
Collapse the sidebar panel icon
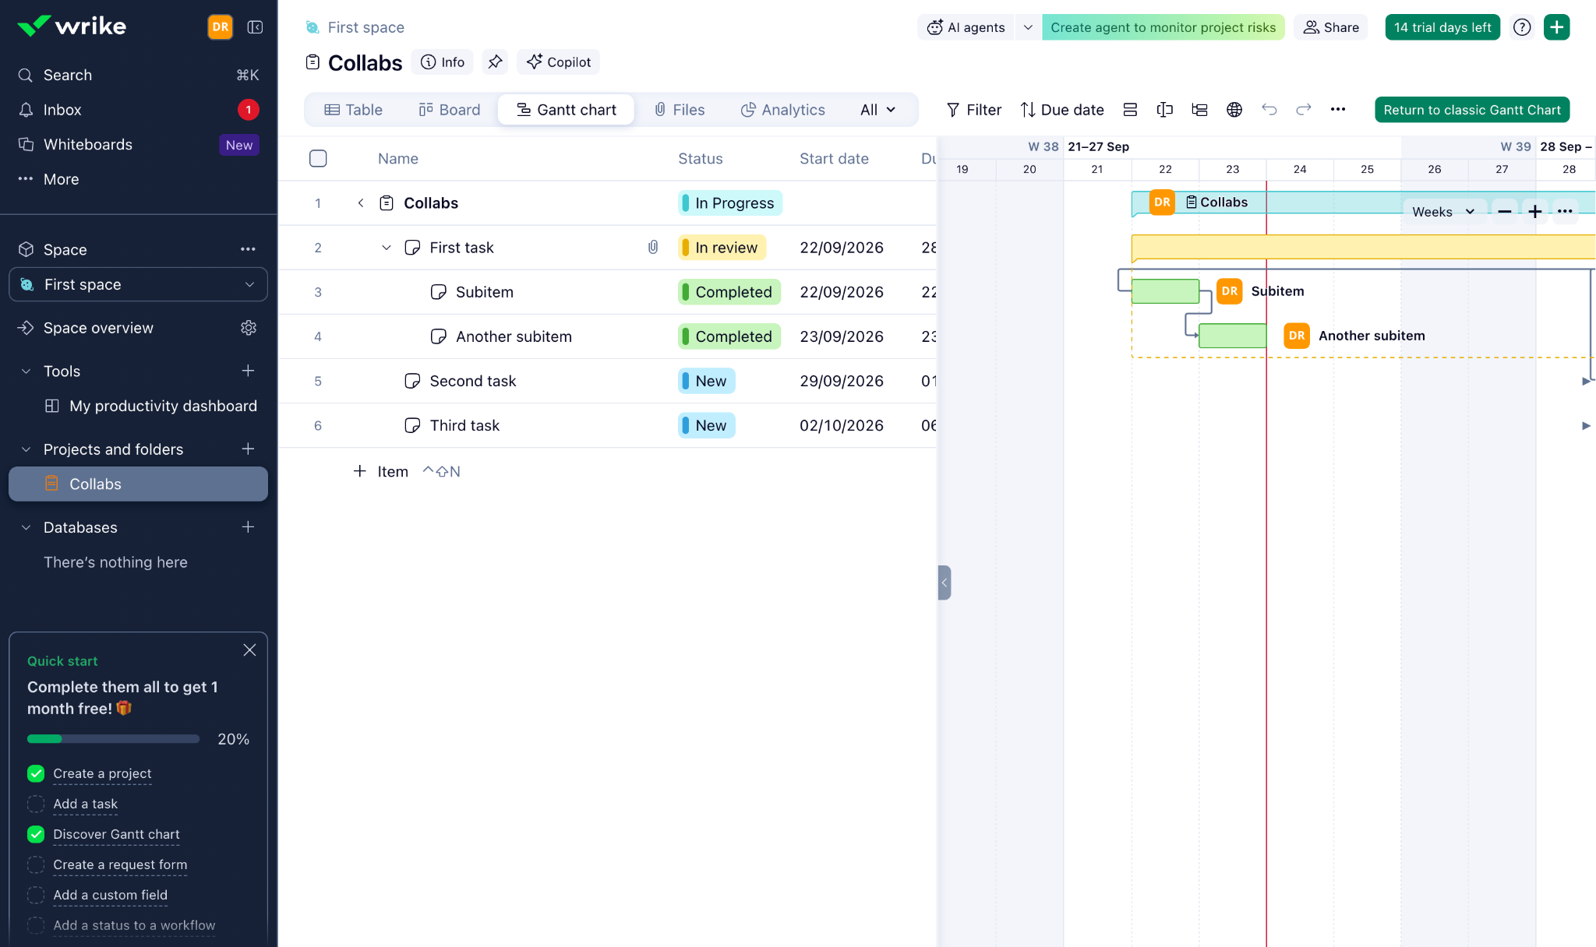point(255,27)
